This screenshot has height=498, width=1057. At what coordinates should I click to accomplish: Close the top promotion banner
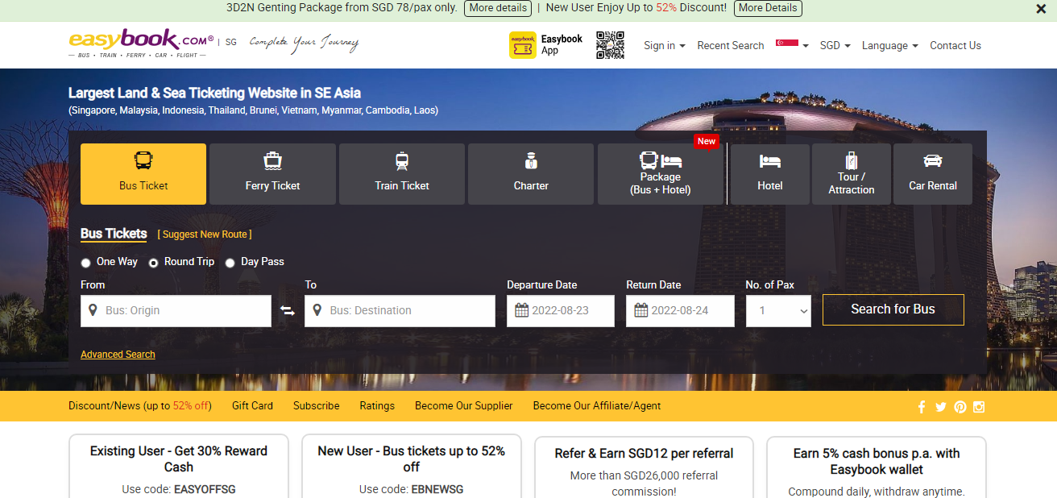coord(1041,9)
